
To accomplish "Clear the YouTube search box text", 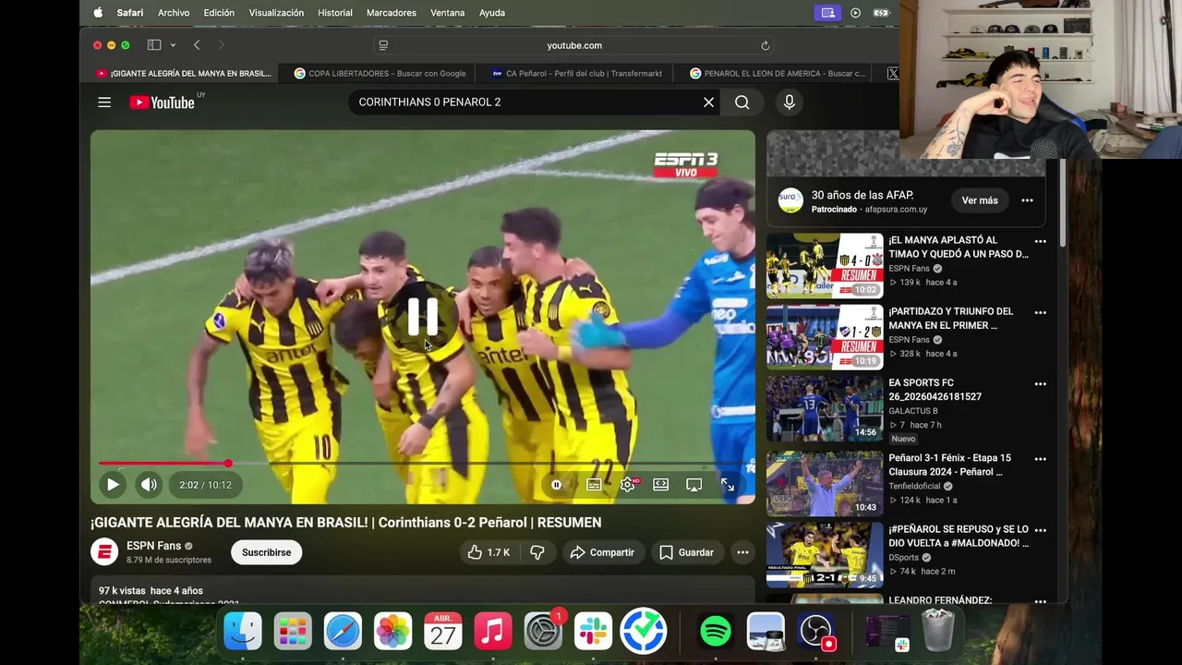I will click(708, 103).
